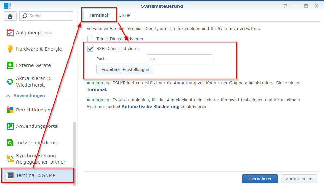Switch to the SNMP tab
This screenshot has width=324, height=186.
124,15
